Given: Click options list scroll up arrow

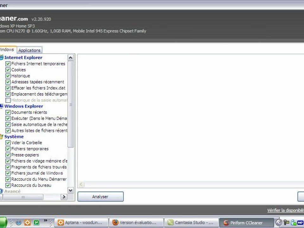Looking at the screenshot, I should 71,58.
